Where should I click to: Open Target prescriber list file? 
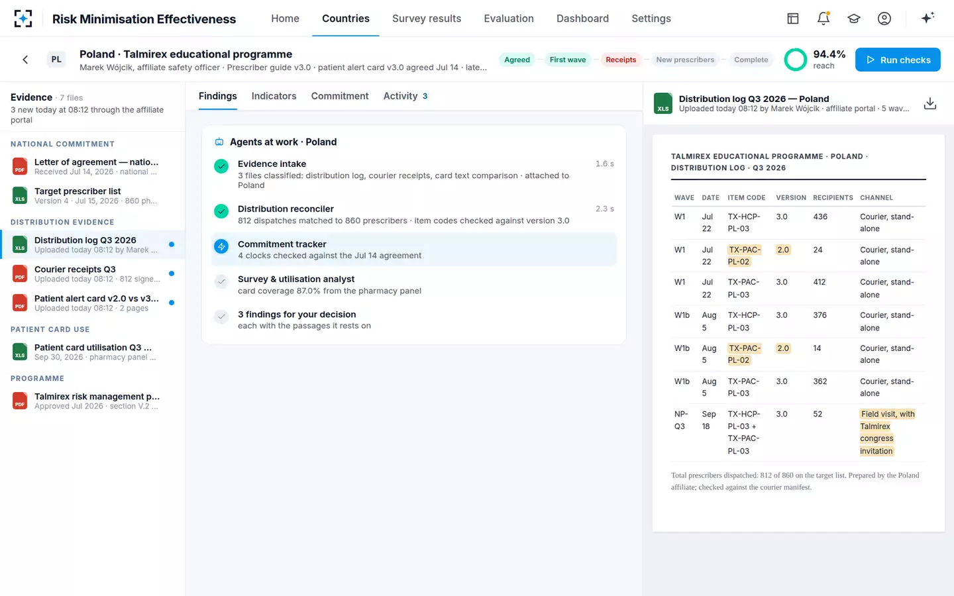pos(92,195)
